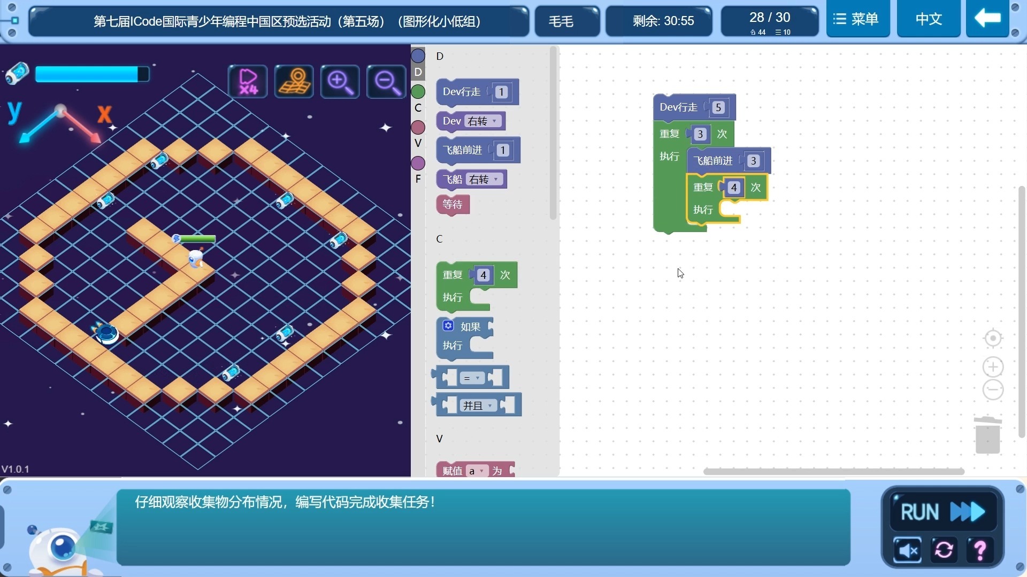Switch language with the 中文 button
Screen dimensions: 1027x577
(928, 19)
